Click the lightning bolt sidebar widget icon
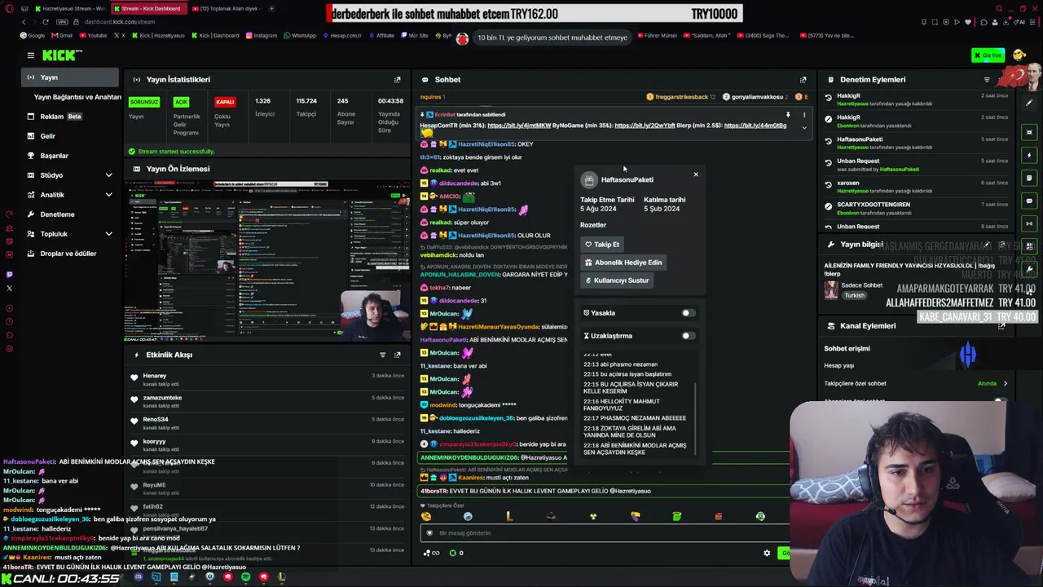This screenshot has height=587, width=1043. pyautogui.click(x=1030, y=155)
